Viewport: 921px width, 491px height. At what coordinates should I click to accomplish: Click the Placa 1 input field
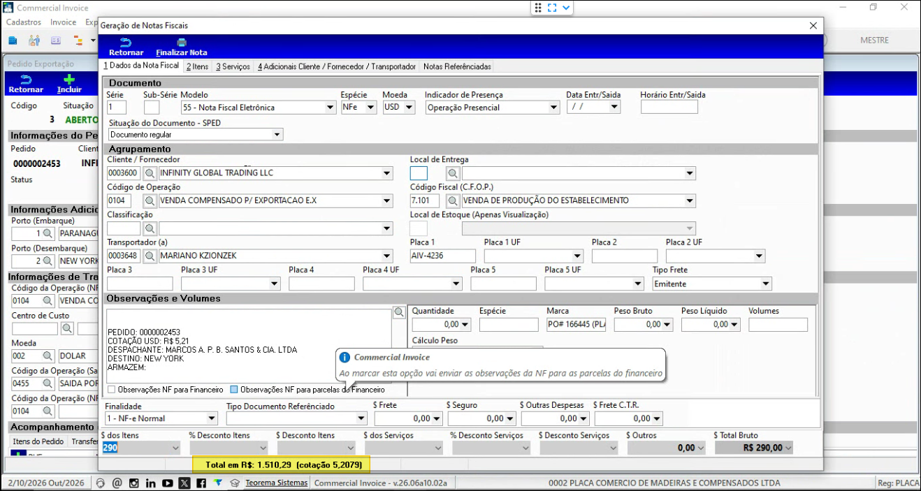pos(442,256)
